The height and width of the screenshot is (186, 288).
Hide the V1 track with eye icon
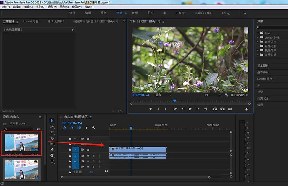(88, 150)
